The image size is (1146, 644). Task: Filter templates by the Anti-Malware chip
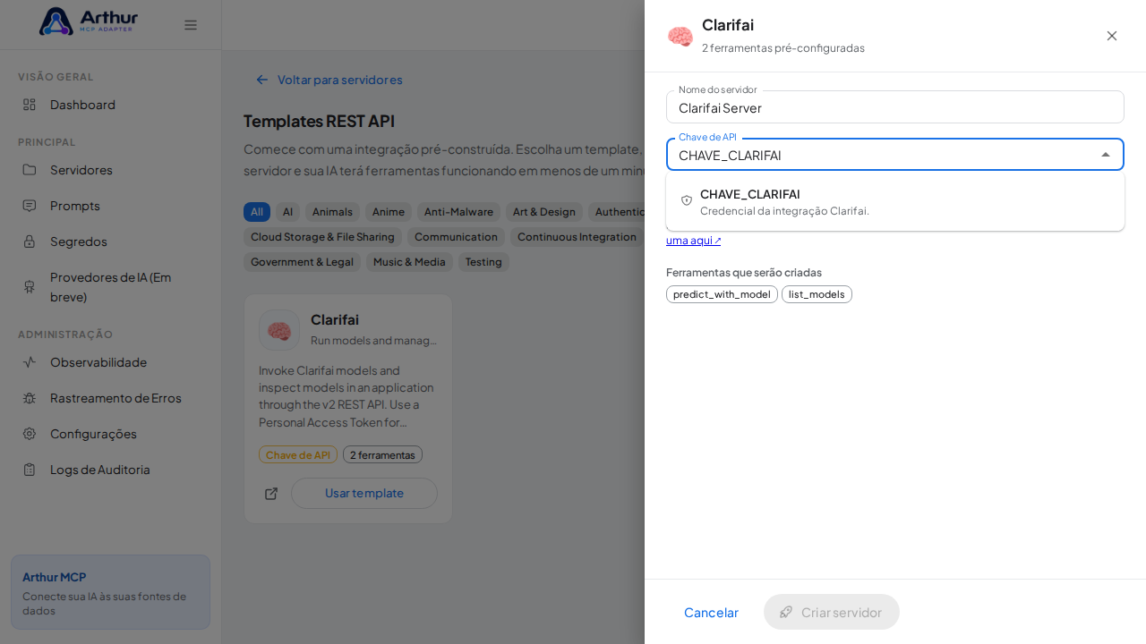[458, 212]
